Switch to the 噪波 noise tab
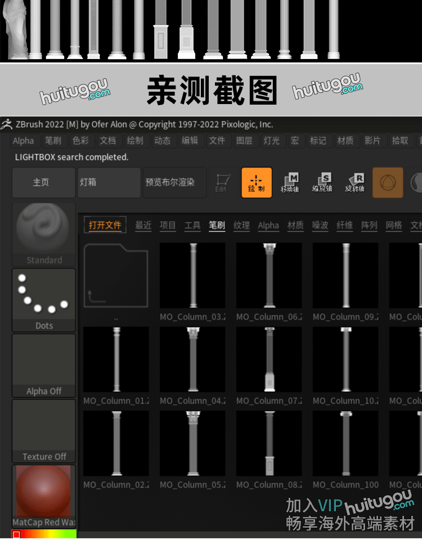422x540 pixels. [x=320, y=226]
